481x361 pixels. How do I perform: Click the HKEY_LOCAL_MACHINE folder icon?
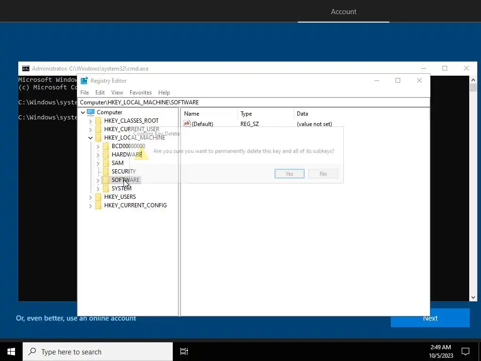(x=99, y=138)
